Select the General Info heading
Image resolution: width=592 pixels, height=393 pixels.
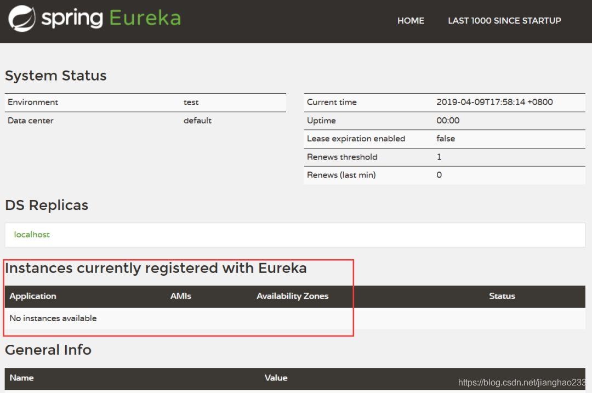pos(48,350)
